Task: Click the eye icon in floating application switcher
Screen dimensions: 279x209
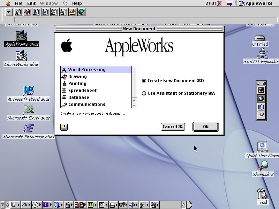Action: click(x=261, y=90)
